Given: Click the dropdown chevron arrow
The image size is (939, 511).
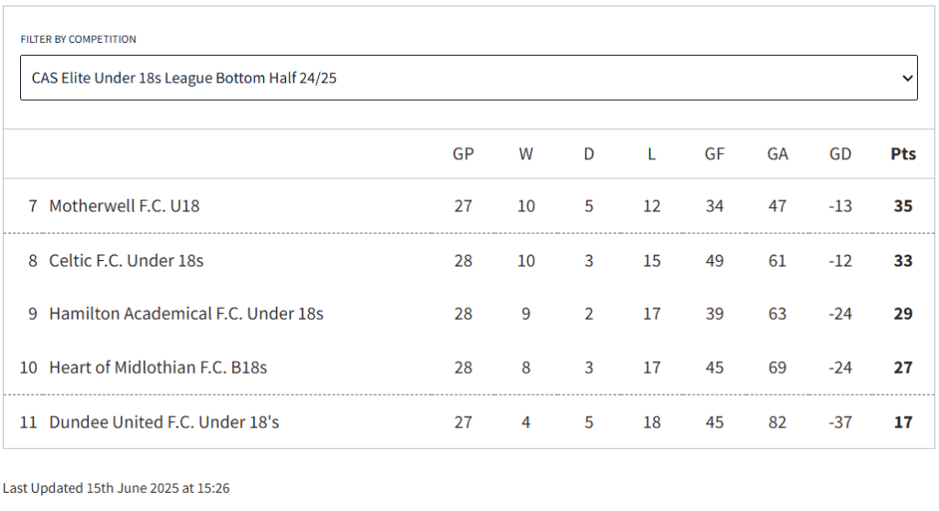Looking at the screenshot, I should pyautogui.click(x=907, y=79).
